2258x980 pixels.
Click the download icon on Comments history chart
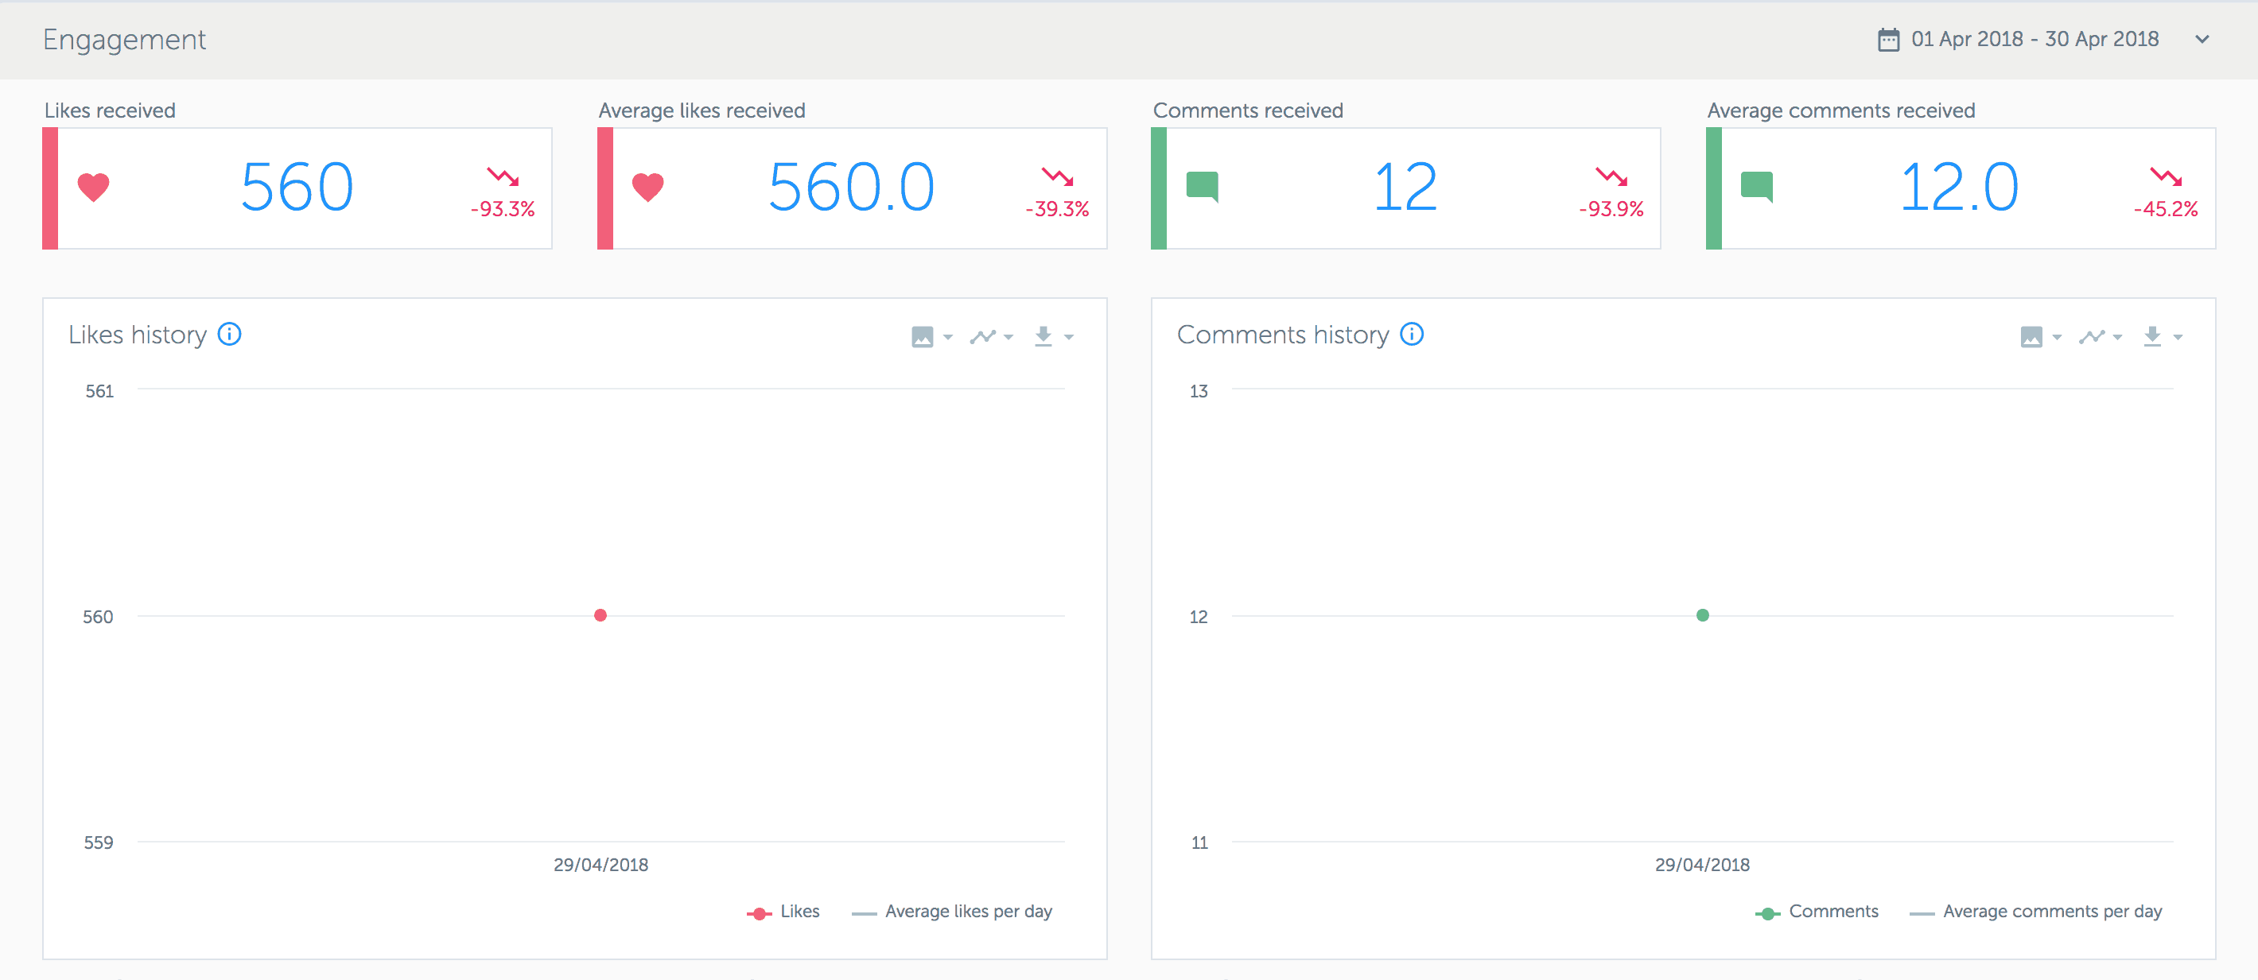pos(2152,336)
